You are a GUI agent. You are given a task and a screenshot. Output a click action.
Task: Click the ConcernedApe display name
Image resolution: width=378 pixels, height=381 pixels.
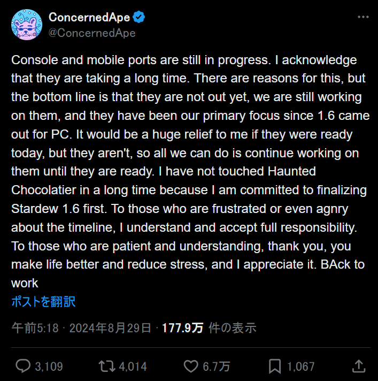point(89,18)
